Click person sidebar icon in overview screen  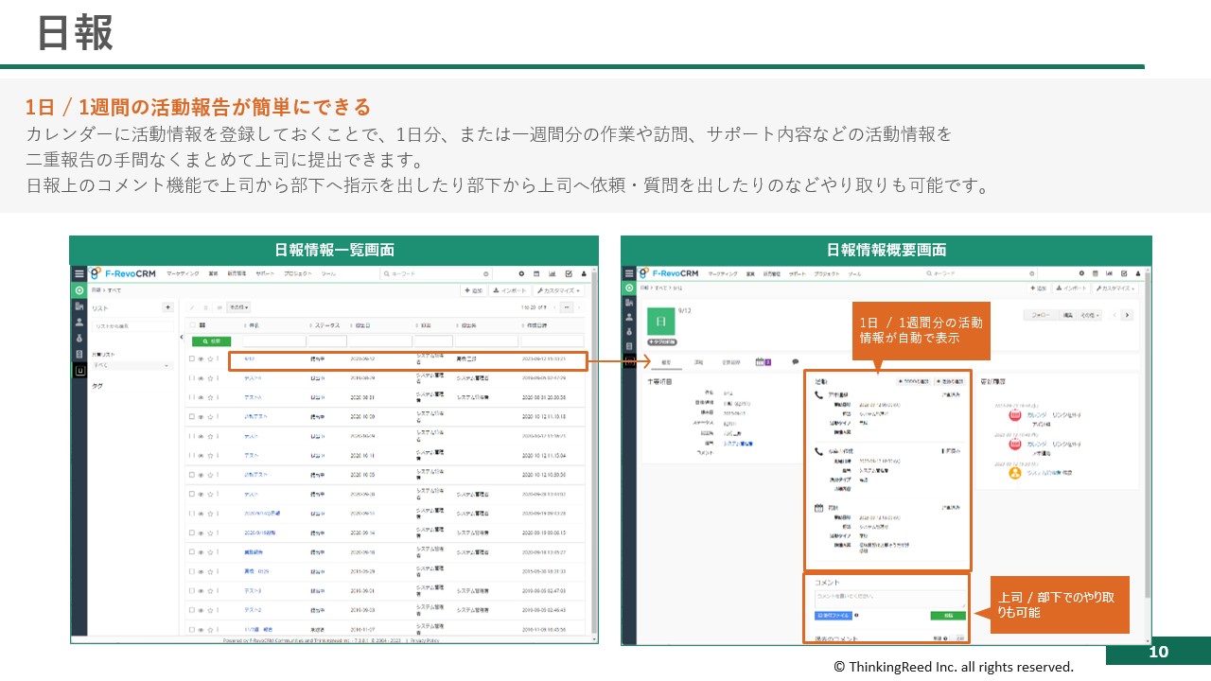coord(629,318)
